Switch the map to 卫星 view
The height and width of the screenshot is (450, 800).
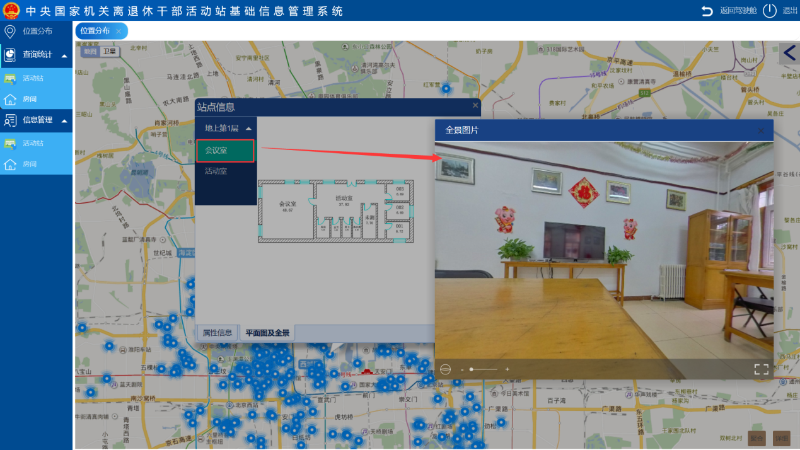coord(110,52)
